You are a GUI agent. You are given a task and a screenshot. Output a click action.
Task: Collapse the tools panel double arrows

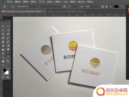pyautogui.click(x=7, y=21)
